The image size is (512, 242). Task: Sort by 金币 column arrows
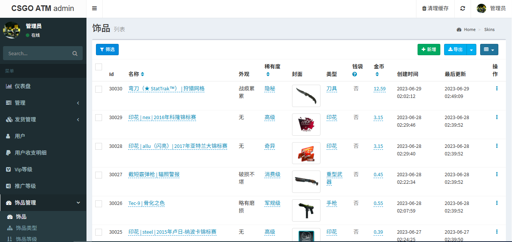(377, 74)
